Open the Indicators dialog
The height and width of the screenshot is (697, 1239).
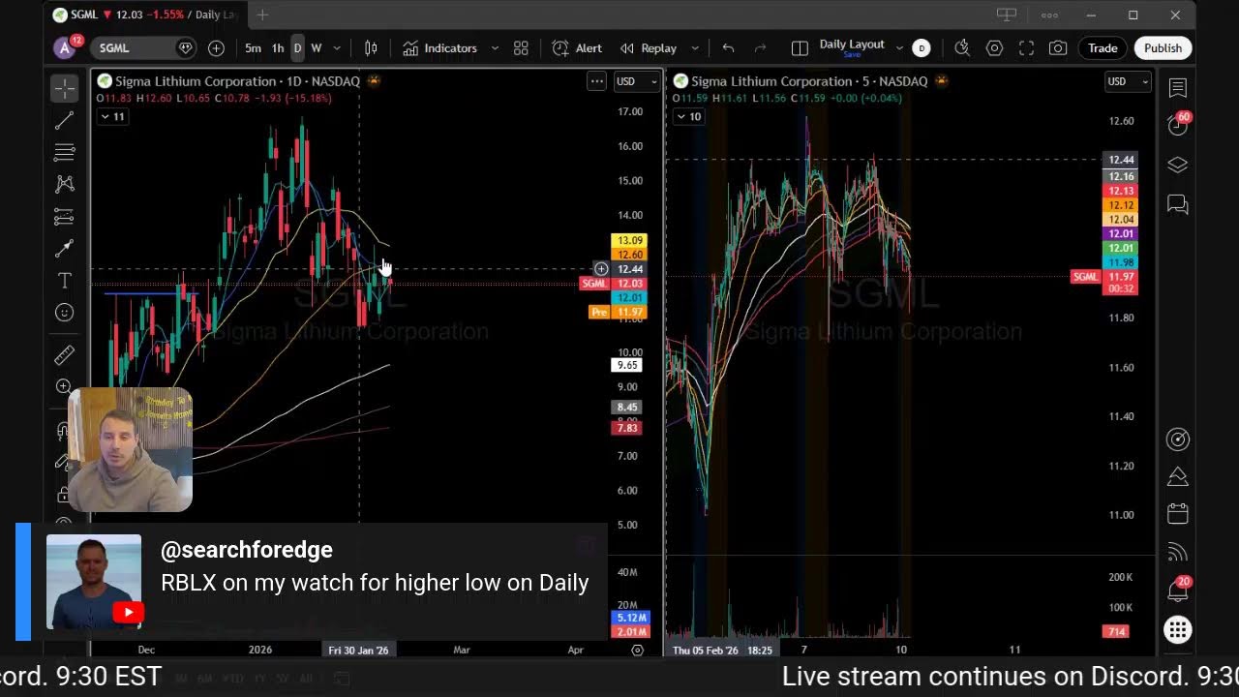pos(440,48)
